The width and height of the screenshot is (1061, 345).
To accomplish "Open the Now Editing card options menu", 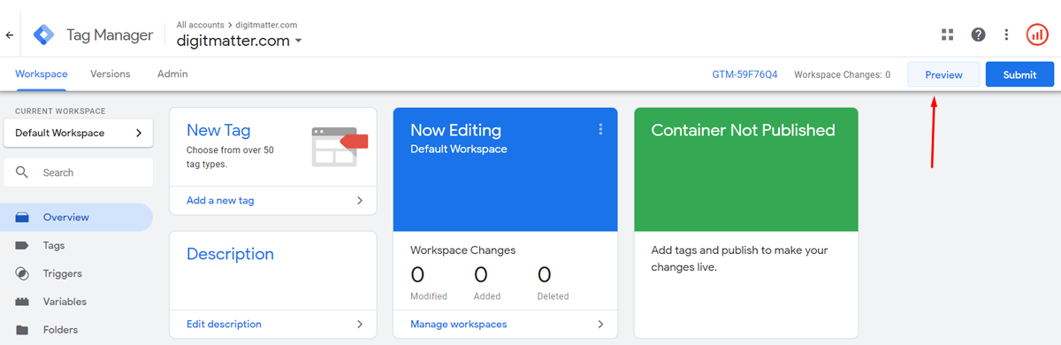I will (600, 129).
